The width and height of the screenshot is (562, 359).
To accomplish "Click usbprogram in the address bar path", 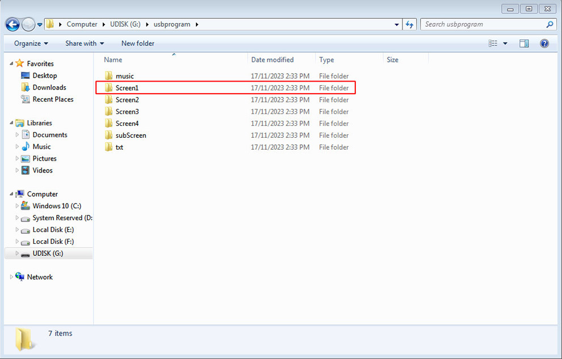I will [172, 24].
